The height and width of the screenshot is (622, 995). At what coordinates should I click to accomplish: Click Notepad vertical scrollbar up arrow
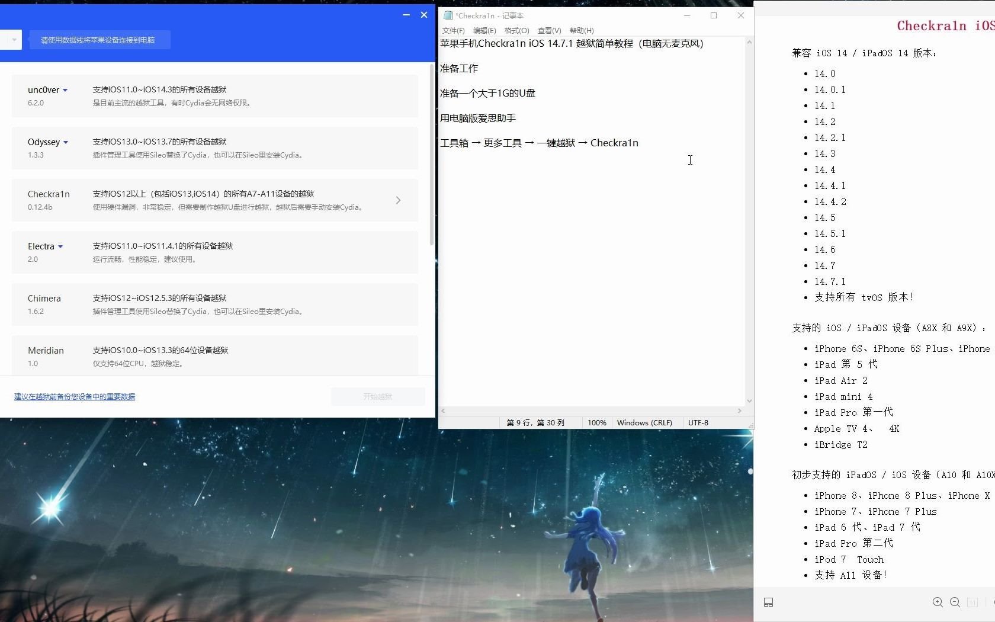pyautogui.click(x=749, y=42)
